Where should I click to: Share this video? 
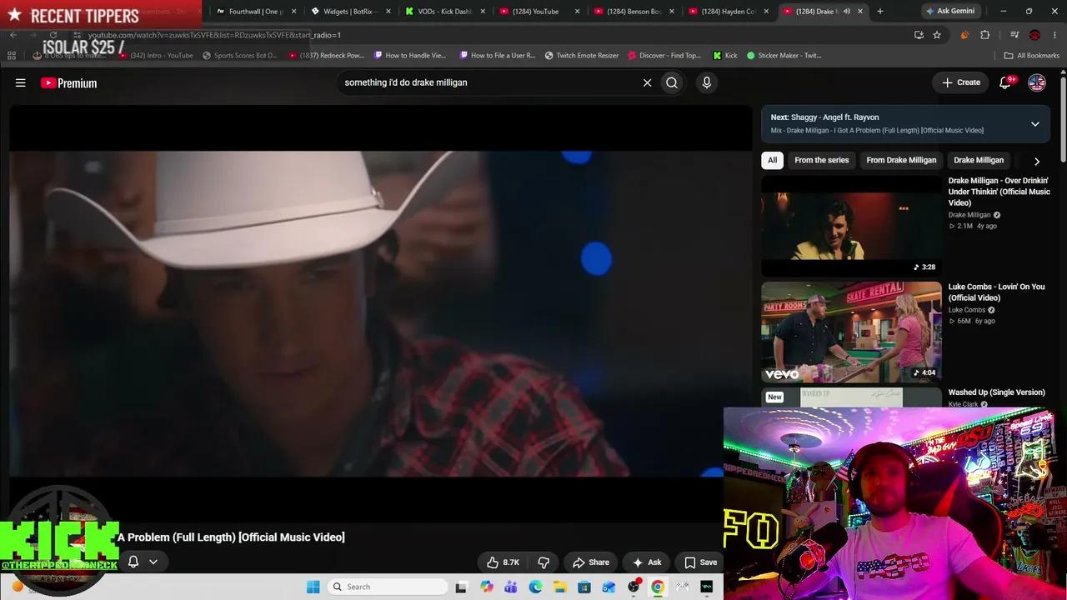[x=591, y=562]
